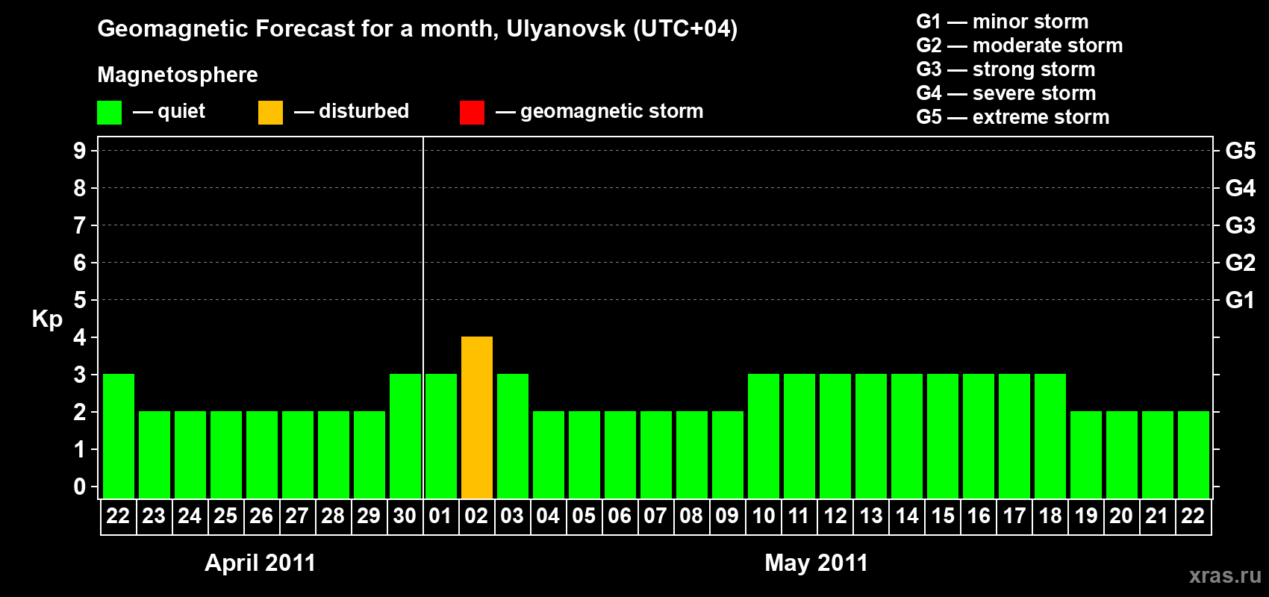Click the bar for May 01
Image resolution: width=1269 pixels, height=597 pixels.
(441, 436)
